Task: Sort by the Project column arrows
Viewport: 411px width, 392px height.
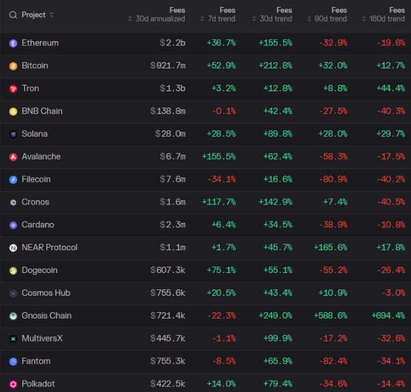Action: 51,15
